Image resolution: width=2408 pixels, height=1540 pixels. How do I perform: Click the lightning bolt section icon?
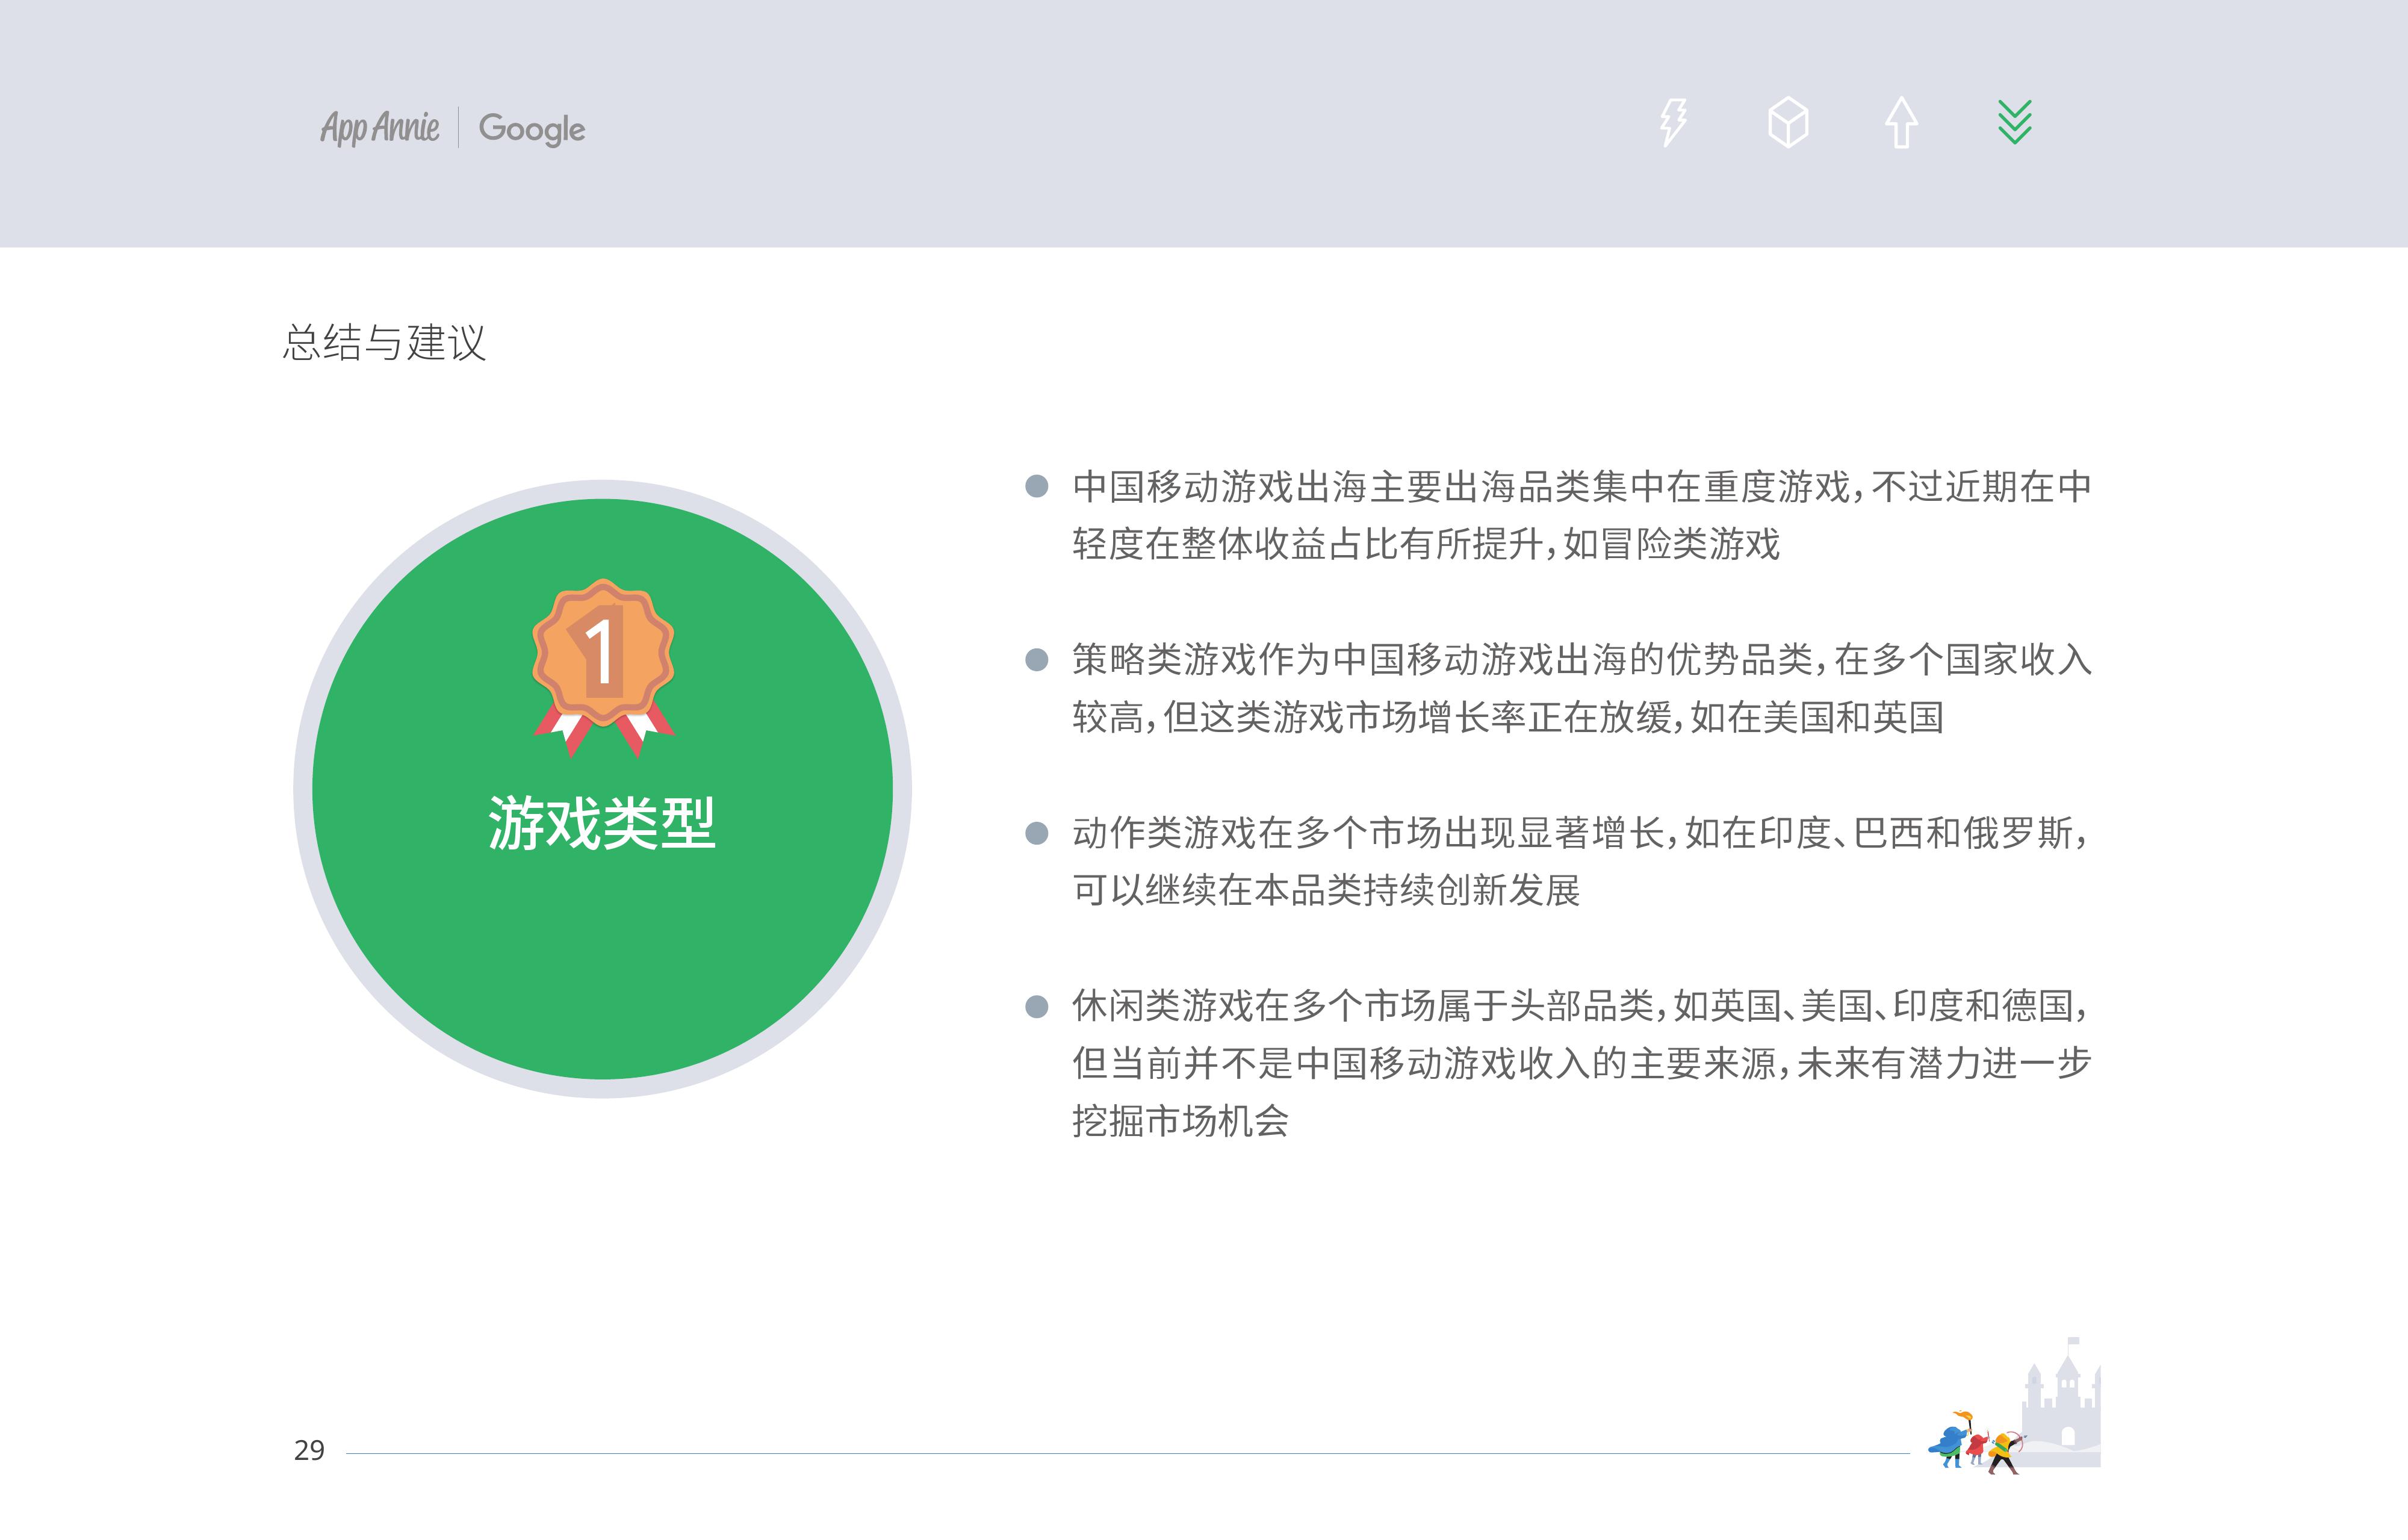click(x=1673, y=123)
